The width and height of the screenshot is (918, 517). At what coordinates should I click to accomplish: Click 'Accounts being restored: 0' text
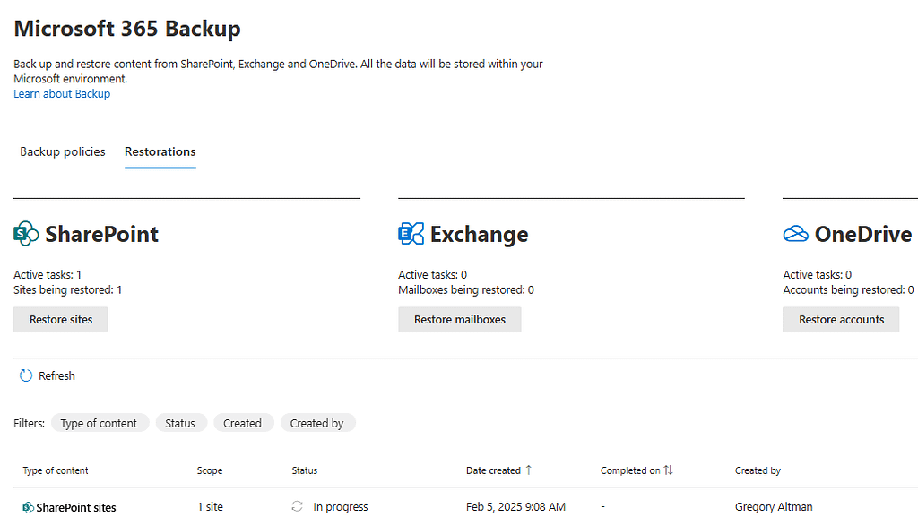[848, 289]
